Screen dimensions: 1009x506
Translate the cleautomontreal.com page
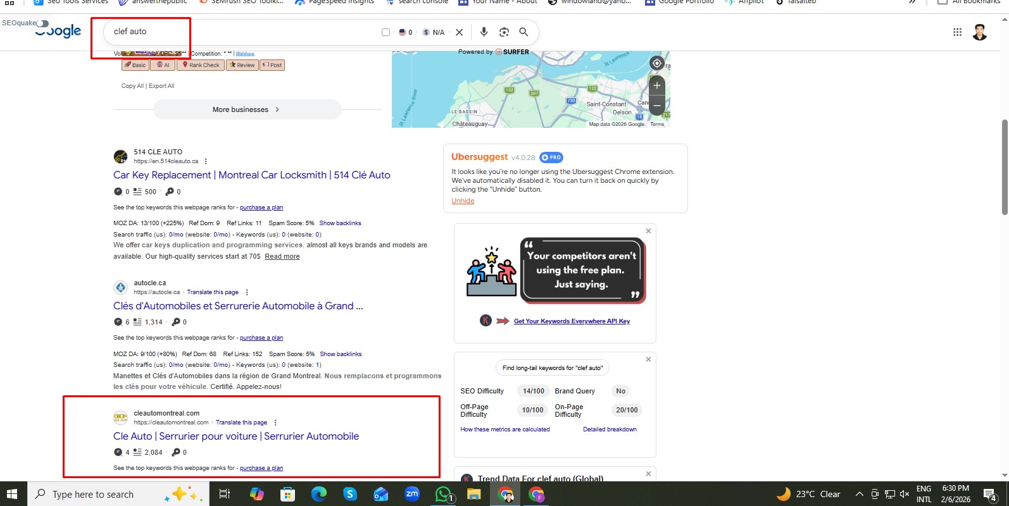pyautogui.click(x=241, y=423)
